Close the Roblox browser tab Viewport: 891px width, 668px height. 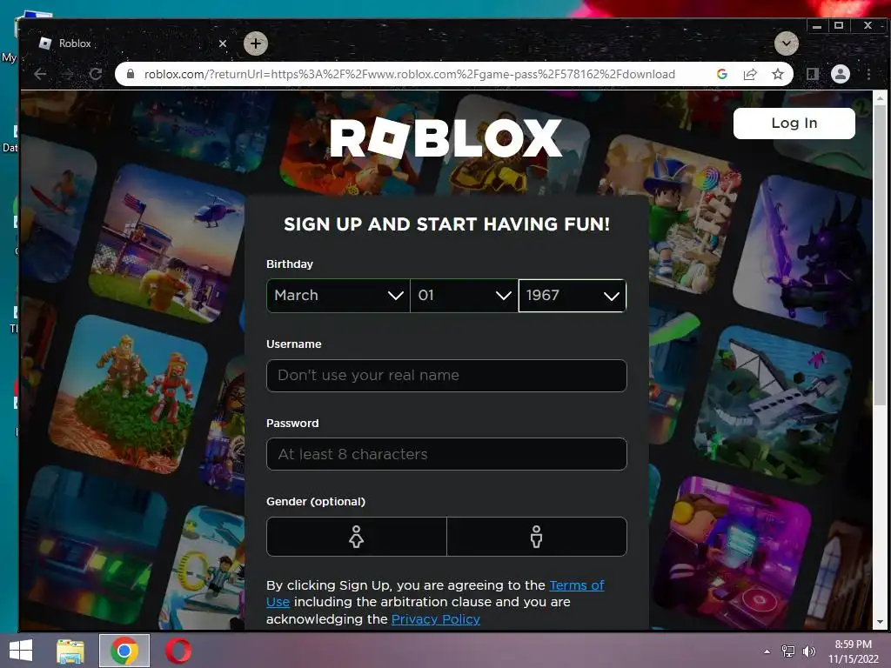coord(223,43)
